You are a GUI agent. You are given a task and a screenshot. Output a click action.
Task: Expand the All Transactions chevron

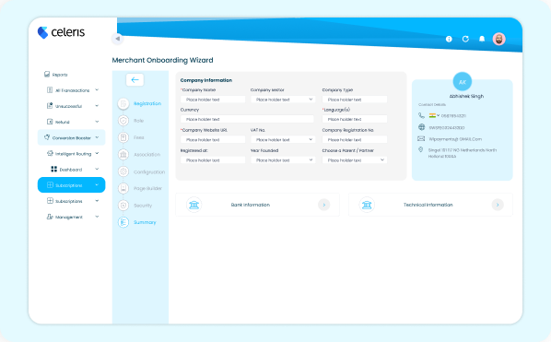click(x=97, y=90)
